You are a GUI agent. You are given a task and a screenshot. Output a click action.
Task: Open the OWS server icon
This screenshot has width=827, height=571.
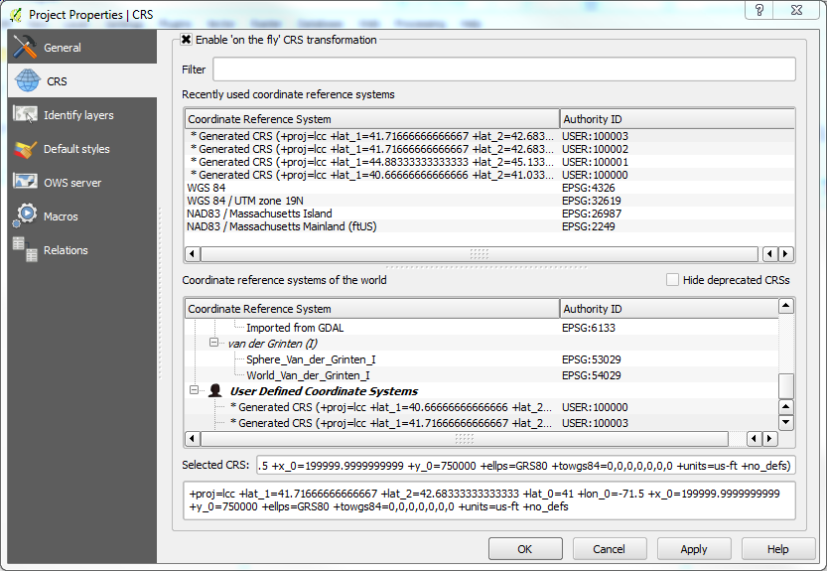pos(26,183)
